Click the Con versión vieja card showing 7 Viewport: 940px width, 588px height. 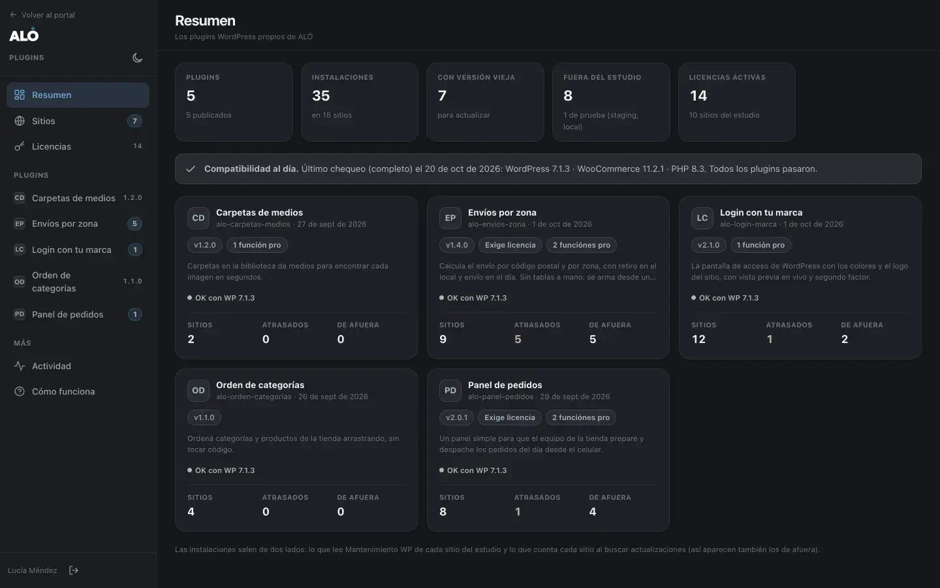[x=485, y=102]
